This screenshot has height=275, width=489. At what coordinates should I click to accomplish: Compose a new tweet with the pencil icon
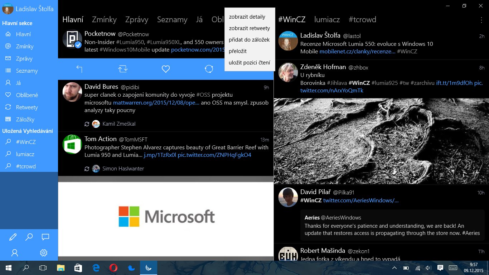pos(13,237)
